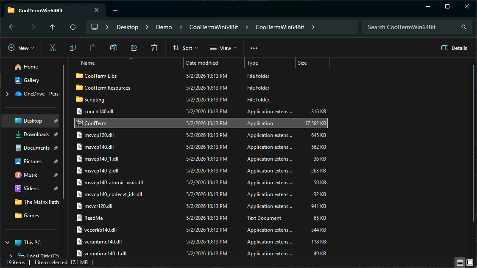
Task: Click the Paste clipboard icon
Action: [x=93, y=48]
